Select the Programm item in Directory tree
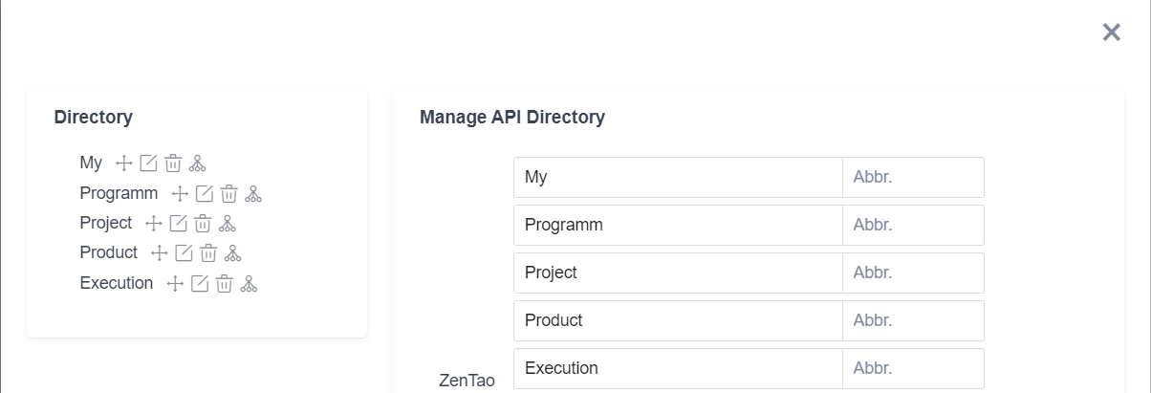 point(119,193)
